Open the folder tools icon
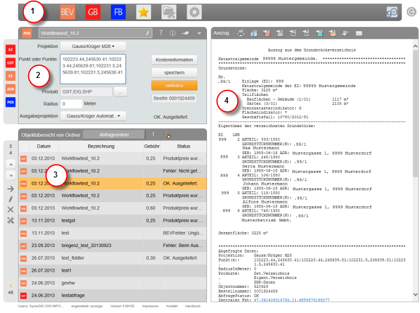The height and width of the screenshot is (313, 420). pos(169,12)
